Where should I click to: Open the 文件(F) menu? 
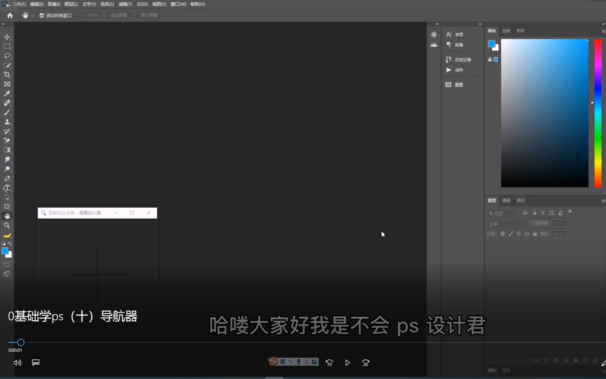tap(19, 4)
